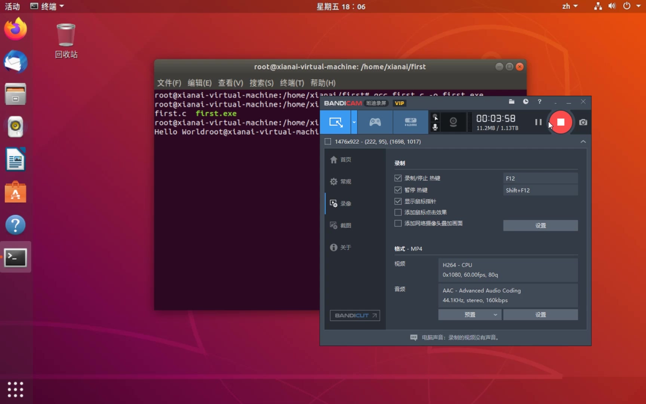Open 查看(V) menu in terminal

[230, 83]
